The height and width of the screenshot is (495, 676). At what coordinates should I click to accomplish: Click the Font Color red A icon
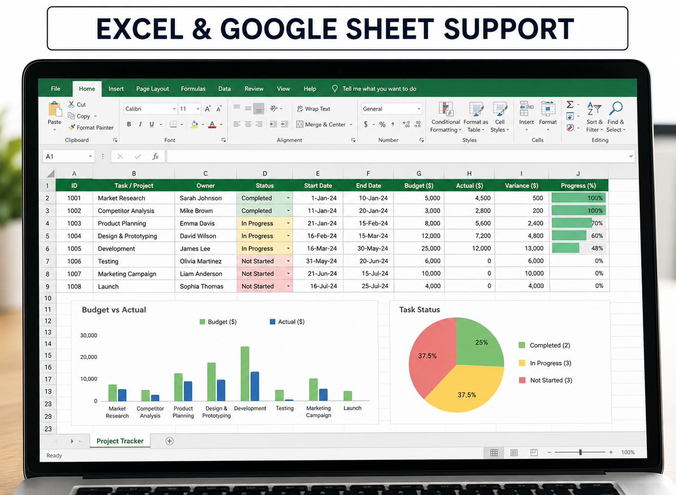(212, 124)
